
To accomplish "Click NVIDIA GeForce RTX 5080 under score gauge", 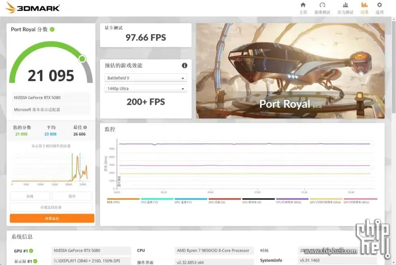I will tap(37, 98).
